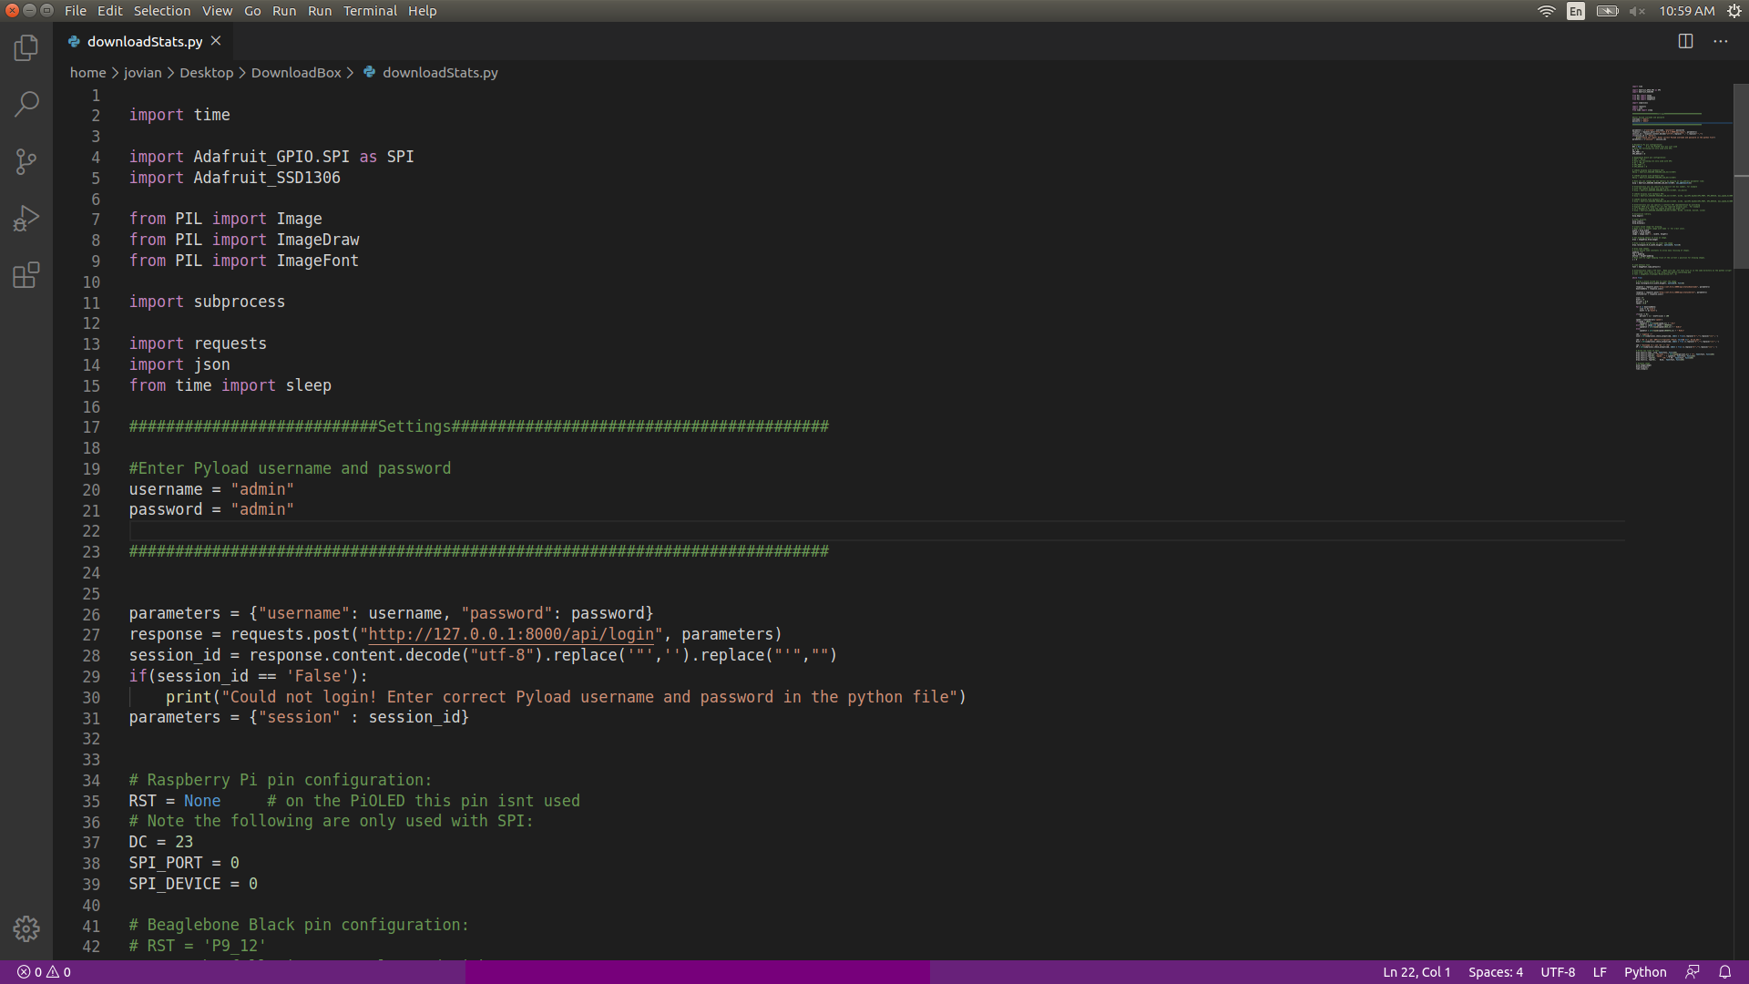Click the import subprocess line

pos(207,302)
